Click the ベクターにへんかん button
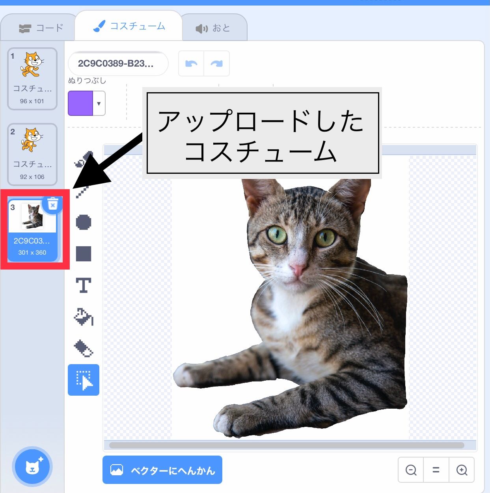490x493 pixels. (x=162, y=470)
